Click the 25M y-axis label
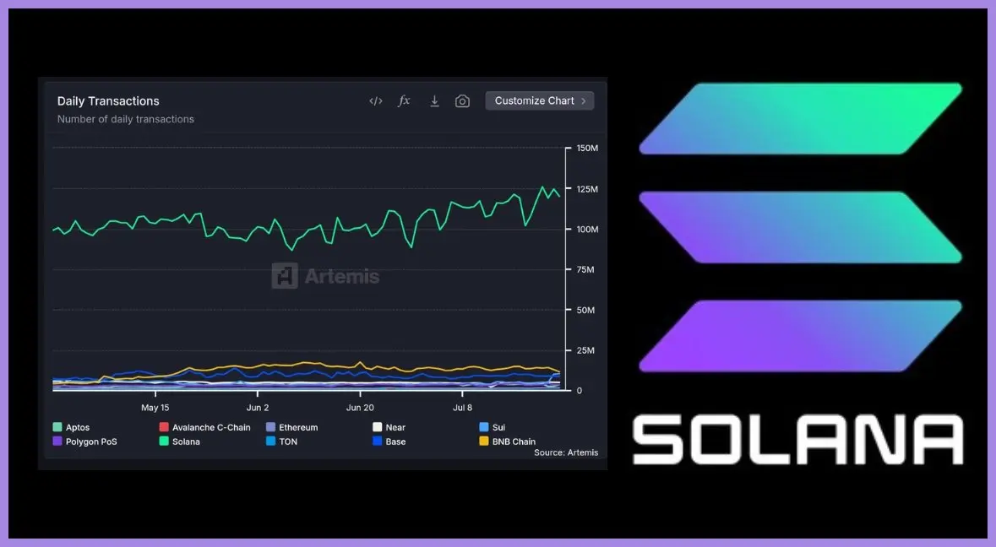 click(585, 350)
